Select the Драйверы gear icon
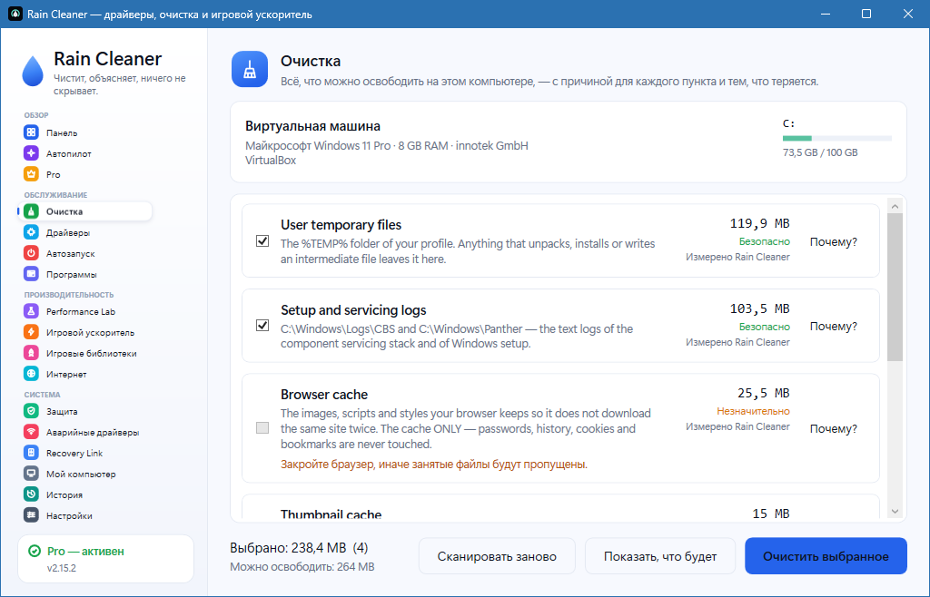 31,232
